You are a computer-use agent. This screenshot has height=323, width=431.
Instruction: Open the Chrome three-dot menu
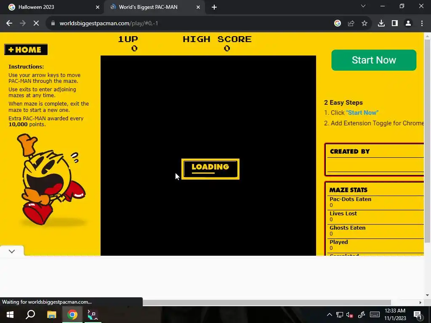(x=422, y=24)
